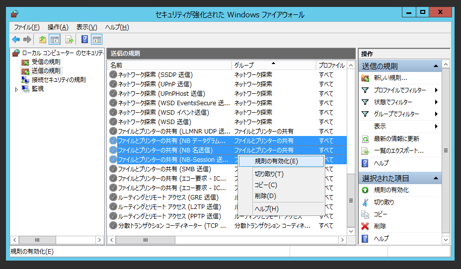Open グループでフィルター submenu arrow
The image size is (461, 269).
point(436,114)
